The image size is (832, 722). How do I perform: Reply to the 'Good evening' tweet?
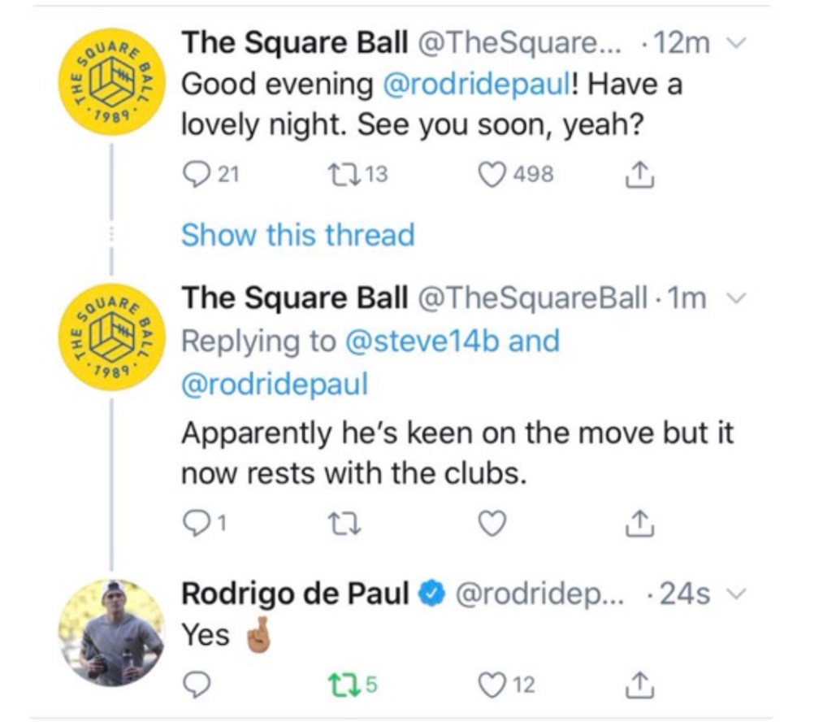194,173
